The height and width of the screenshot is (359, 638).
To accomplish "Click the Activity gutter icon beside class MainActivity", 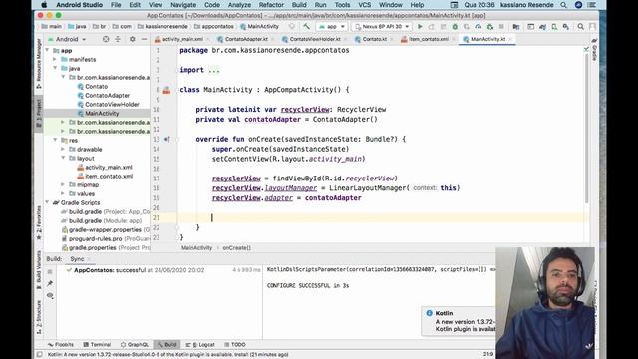I will click(166, 90).
